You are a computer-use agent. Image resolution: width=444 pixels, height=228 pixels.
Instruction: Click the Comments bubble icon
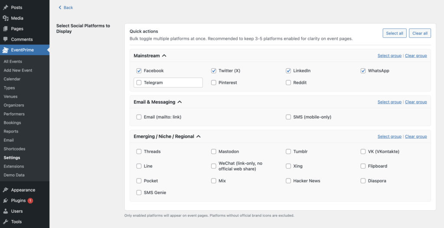tap(6, 40)
